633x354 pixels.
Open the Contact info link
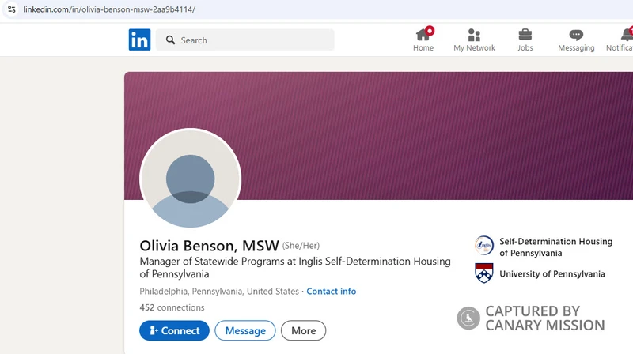point(331,292)
